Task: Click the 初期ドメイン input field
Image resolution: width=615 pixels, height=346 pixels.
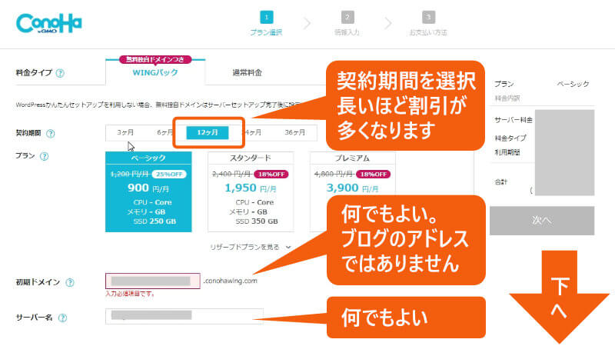Action: [153, 281]
